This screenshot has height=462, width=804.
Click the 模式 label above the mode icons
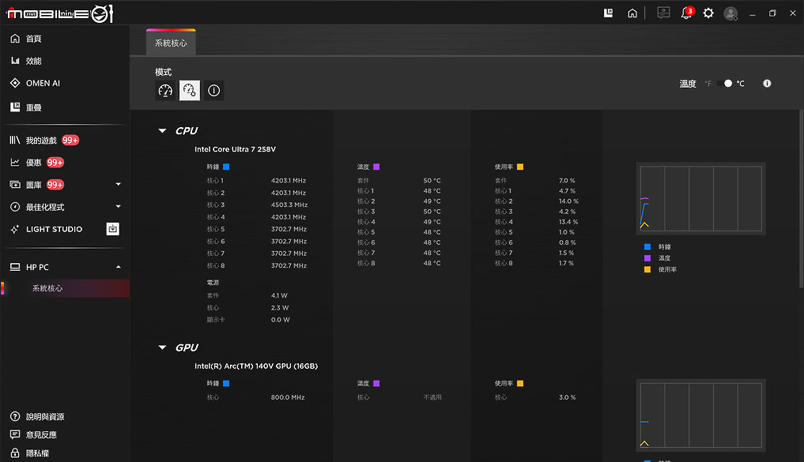click(163, 72)
